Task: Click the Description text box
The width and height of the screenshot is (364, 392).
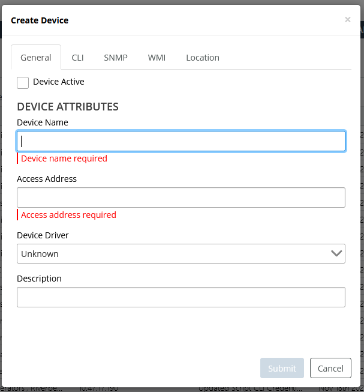Action: (x=181, y=297)
